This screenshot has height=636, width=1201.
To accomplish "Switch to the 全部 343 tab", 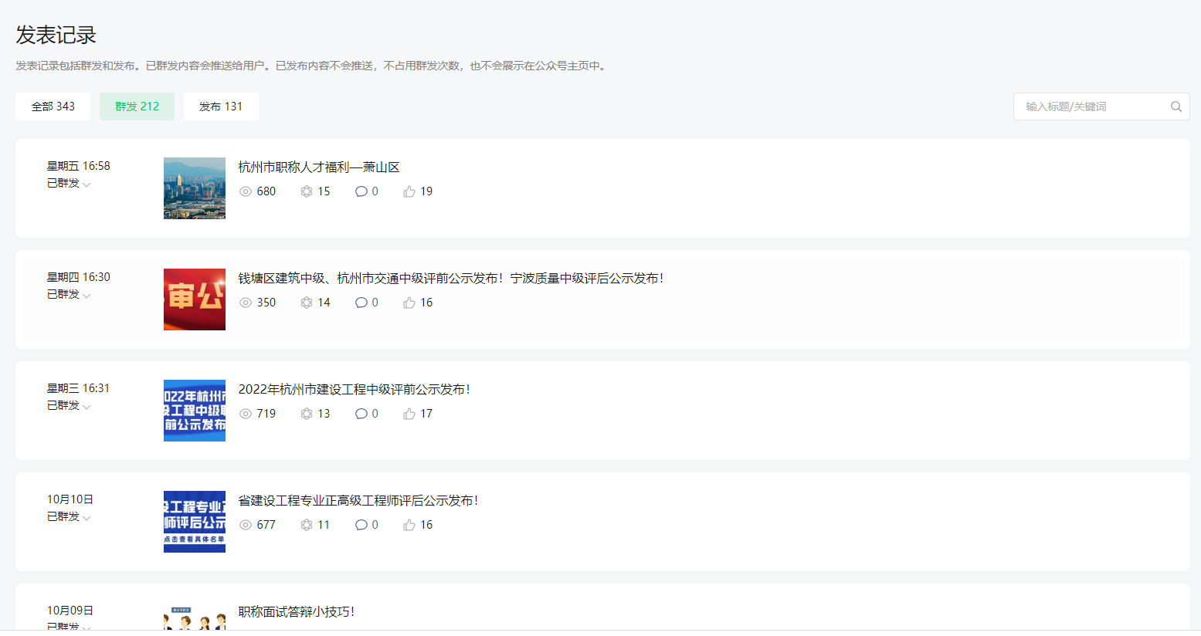I will pyautogui.click(x=53, y=107).
